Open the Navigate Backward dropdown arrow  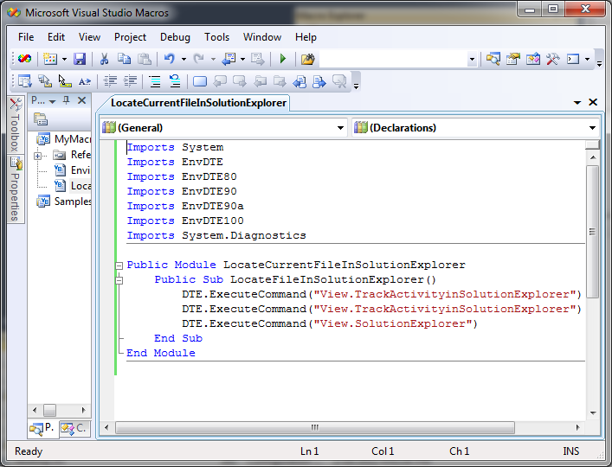point(242,60)
